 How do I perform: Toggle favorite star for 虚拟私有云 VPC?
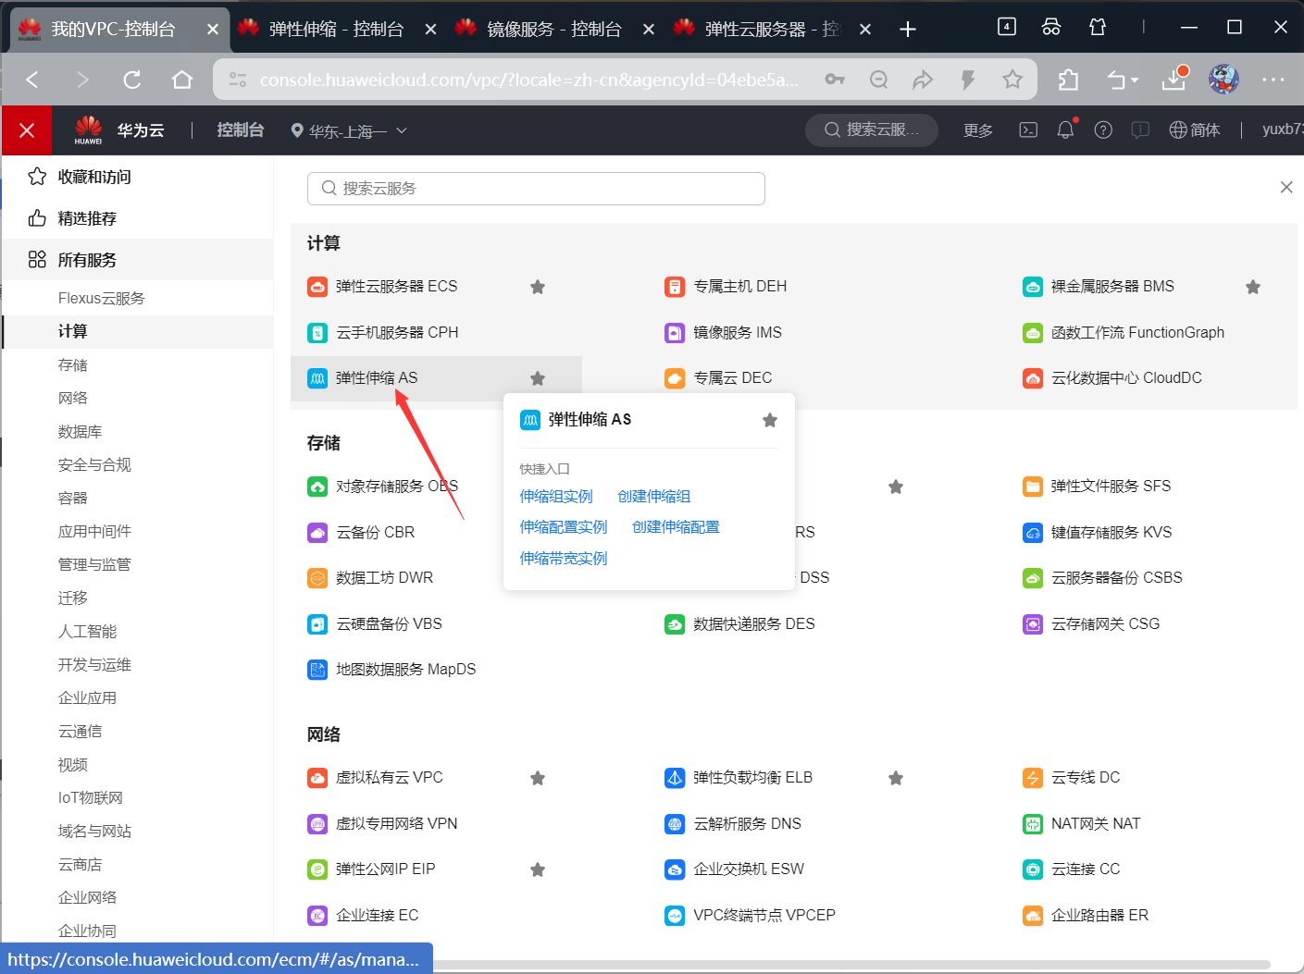pyautogui.click(x=538, y=778)
